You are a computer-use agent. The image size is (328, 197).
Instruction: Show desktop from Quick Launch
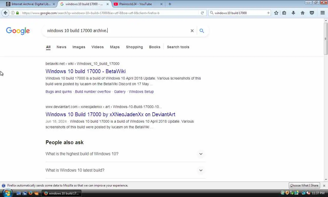tap(19, 193)
